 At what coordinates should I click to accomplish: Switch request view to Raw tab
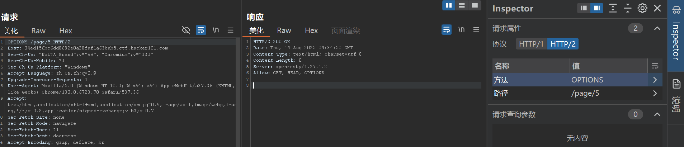point(38,31)
